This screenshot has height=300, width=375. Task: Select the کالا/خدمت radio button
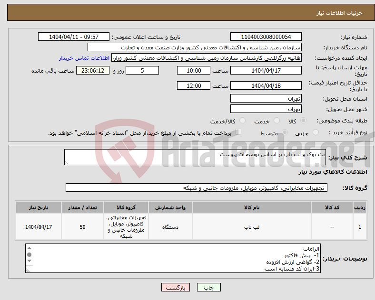click(242, 121)
